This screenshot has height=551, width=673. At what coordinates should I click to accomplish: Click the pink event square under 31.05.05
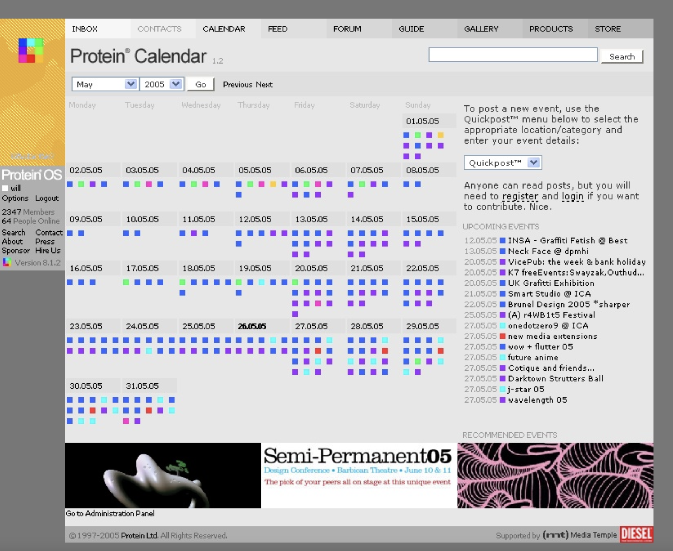tap(126, 421)
